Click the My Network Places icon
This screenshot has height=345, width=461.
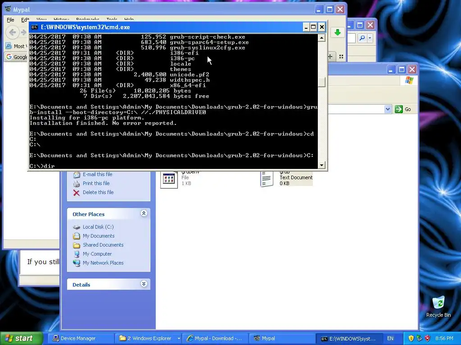pos(77,263)
